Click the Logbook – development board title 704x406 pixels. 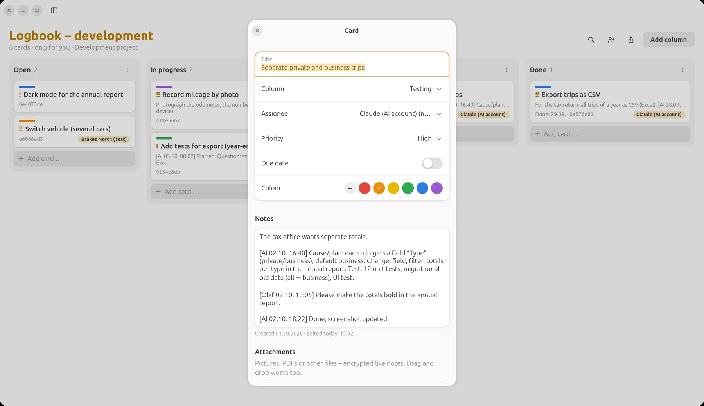[81, 36]
